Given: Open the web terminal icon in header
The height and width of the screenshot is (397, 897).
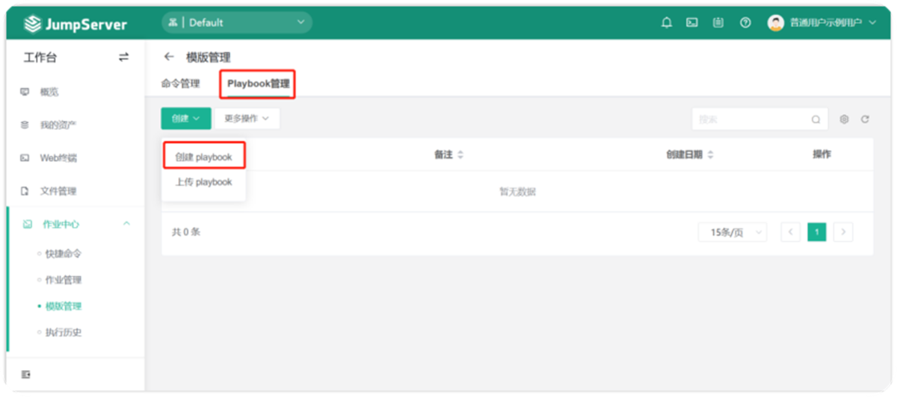Looking at the screenshot, I should point(692,23).
